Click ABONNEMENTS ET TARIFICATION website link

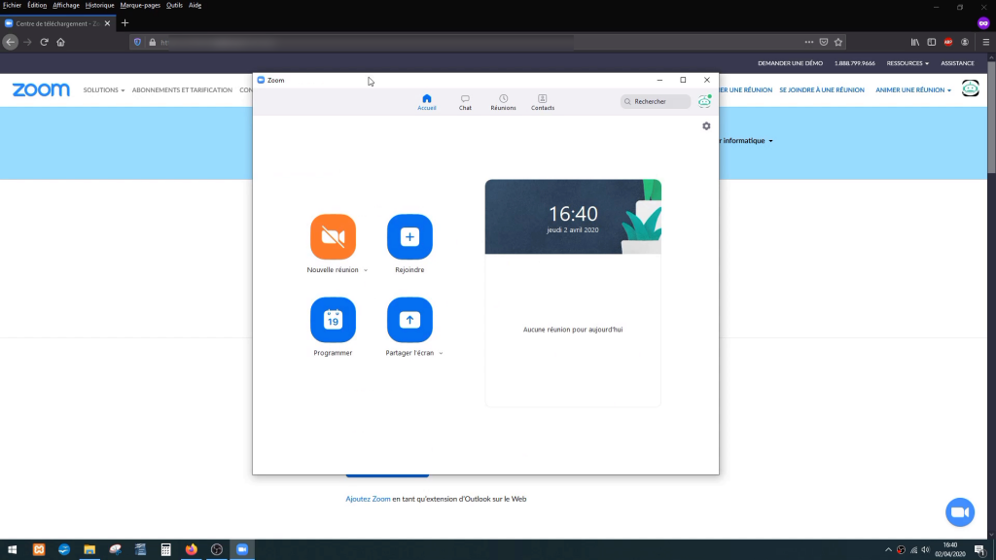[x=182, y=90]
